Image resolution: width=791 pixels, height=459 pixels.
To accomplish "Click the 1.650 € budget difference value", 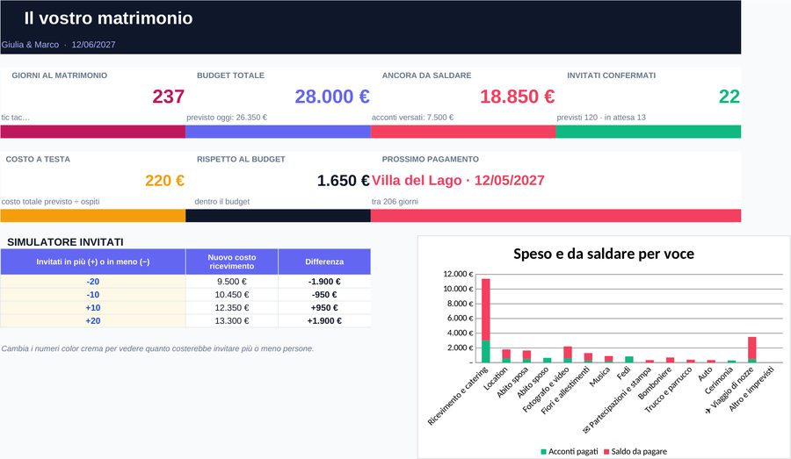I will click(343, 181).
